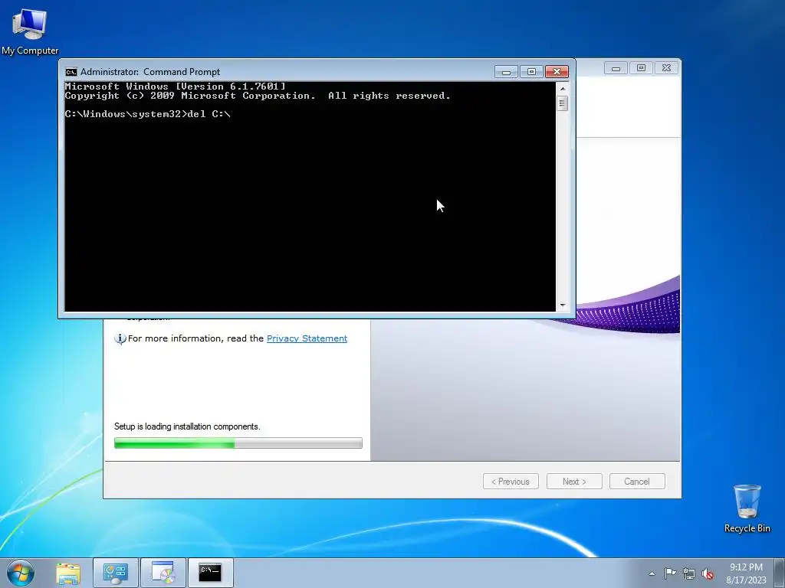This screenshot has width=785, height=588.
Task: Click the command line 'del C:\' text
Action: 209,114
